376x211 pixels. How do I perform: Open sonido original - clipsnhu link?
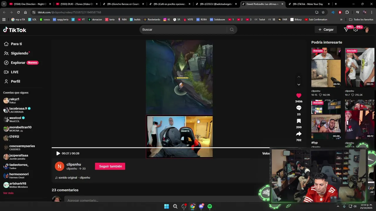click(x=73, y=178)
